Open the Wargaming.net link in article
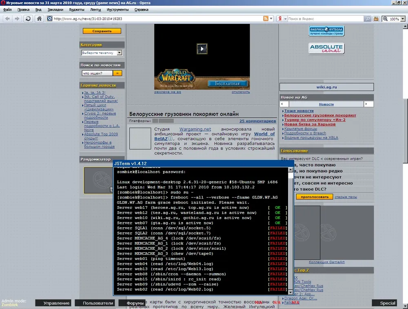Screen dimensions: 408x309 coord(195,129)
